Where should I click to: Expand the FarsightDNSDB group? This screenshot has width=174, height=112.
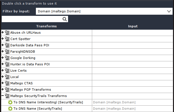click(x=3, y=51)
